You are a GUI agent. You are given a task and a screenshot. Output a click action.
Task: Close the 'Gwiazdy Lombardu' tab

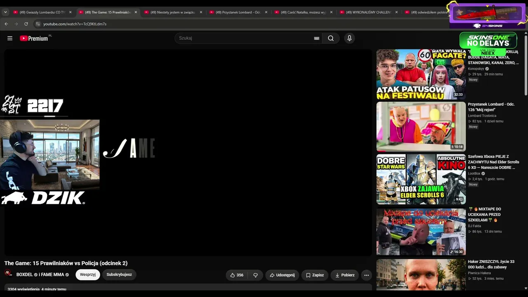point(70,12)
